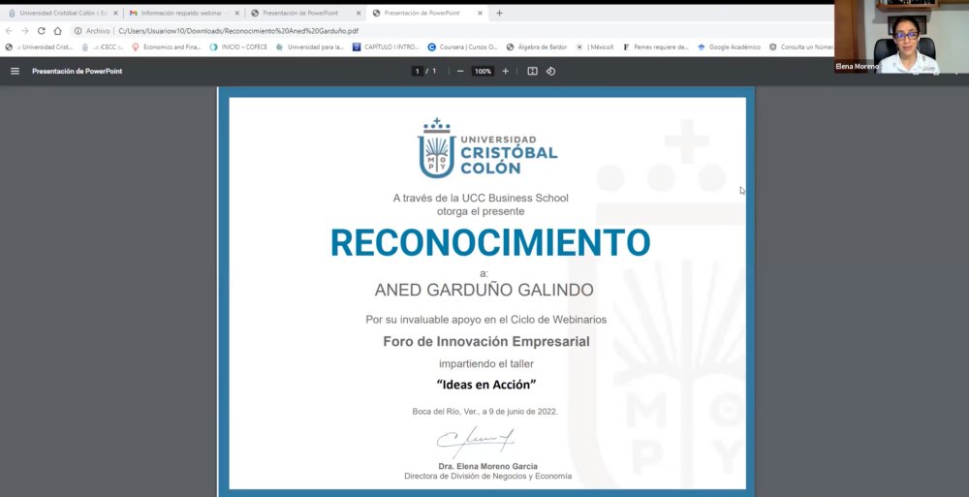Image resolution: width=969 pixels, height=497 pixels.
Task: Click the fit to page icon
Action: coord(532,71)
